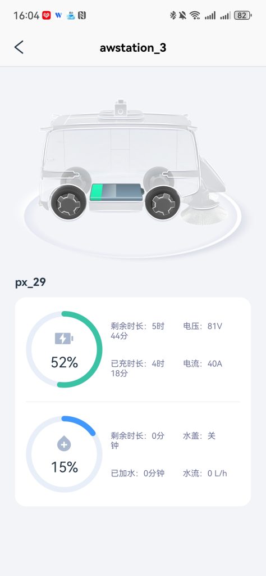266x576 pixels.
Task: Tap the Bluetooth icon in status bar
Action: (173, 15)
